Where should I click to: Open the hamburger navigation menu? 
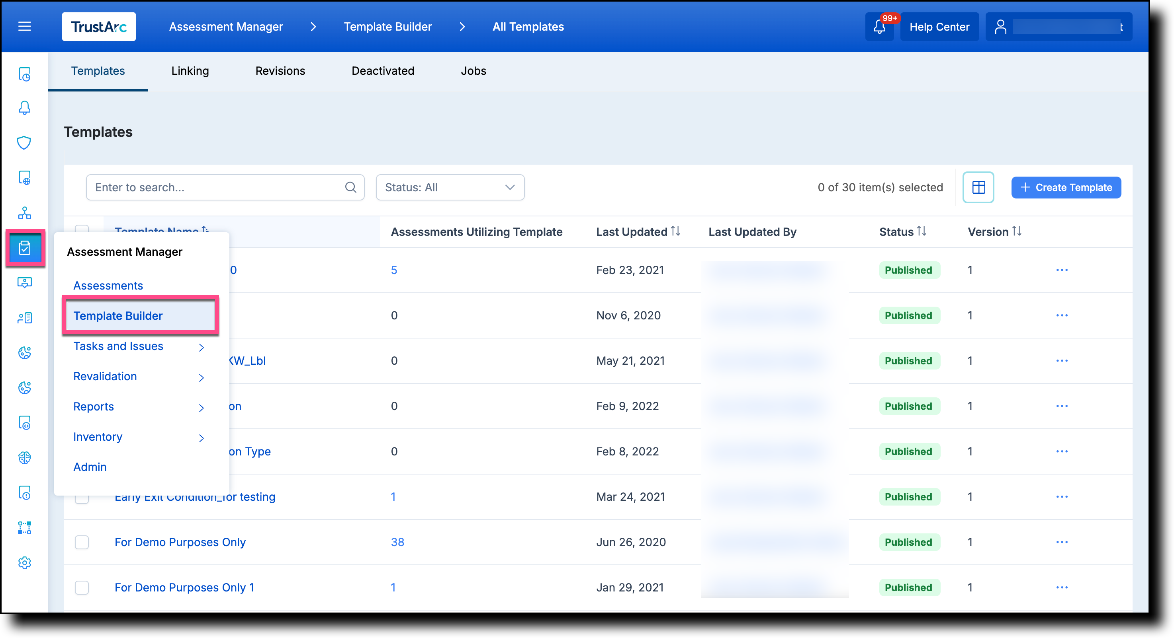25,26
